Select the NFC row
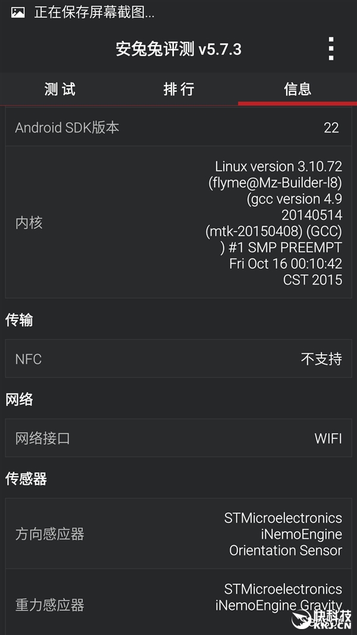This screenshot has width=357, height=635. point(178,359)
